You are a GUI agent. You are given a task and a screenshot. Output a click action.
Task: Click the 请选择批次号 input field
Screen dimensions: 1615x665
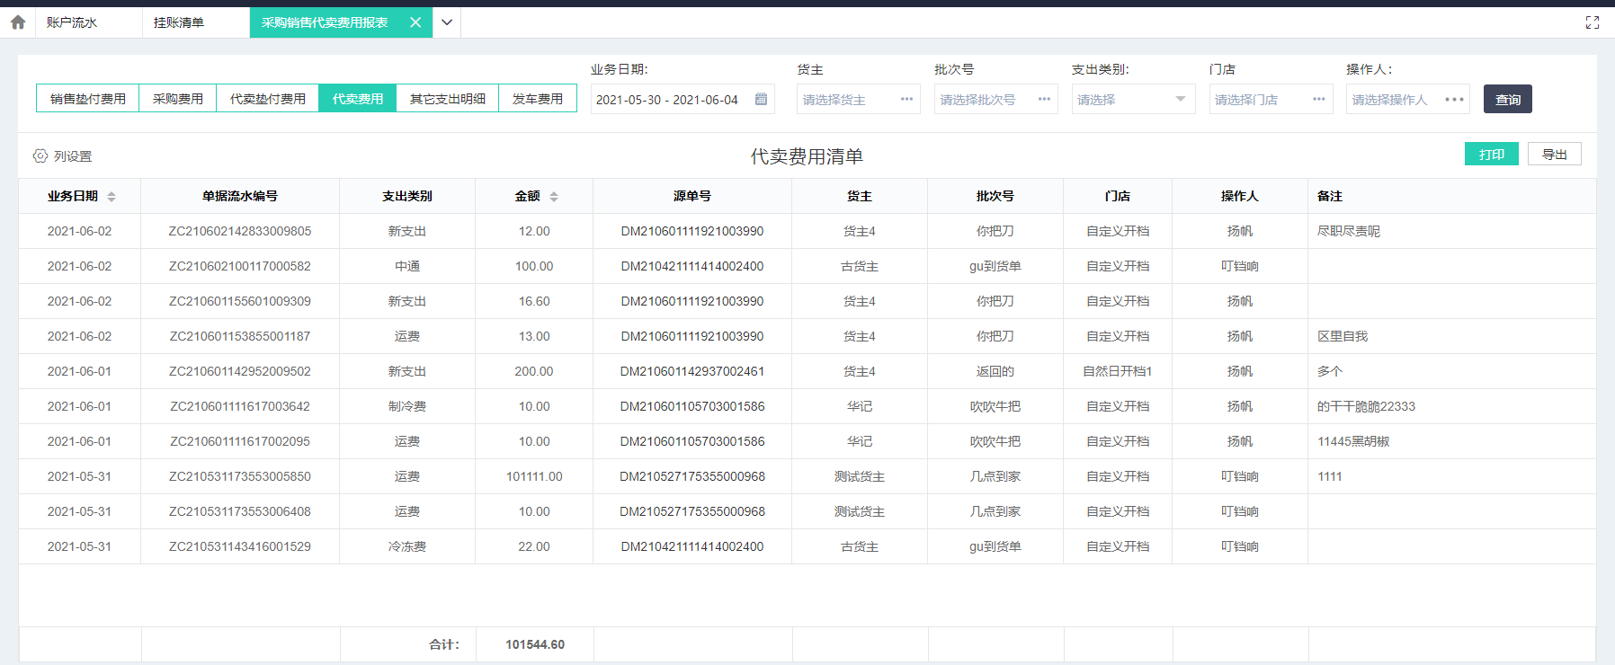(x=996, y=99)
